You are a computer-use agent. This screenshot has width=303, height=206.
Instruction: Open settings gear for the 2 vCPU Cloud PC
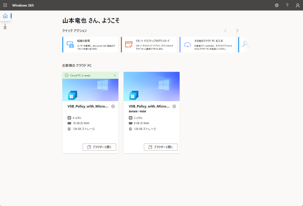174,106
